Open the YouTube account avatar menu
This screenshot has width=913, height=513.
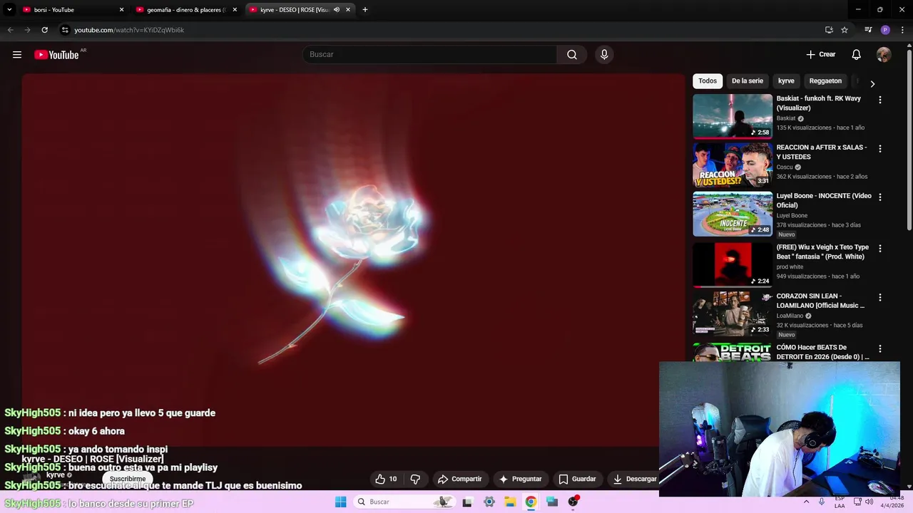click(884, 55)
